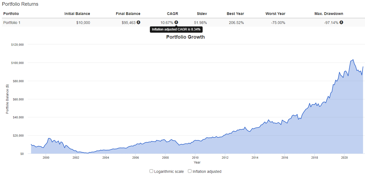Click the Portfolio Returns section heading
Screen dimensions: 365x175
pyautogui.click(x=20, y=4)
